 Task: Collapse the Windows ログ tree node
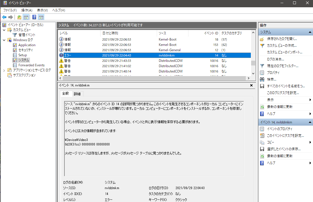(4, 40)
